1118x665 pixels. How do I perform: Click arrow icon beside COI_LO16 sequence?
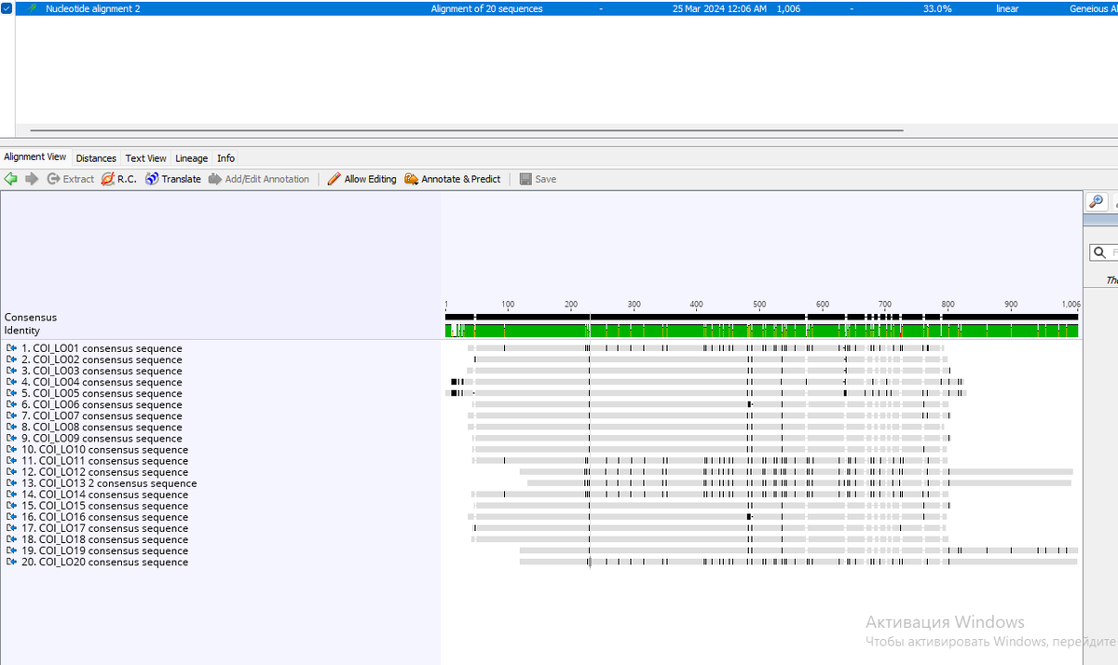pos(11,517)
